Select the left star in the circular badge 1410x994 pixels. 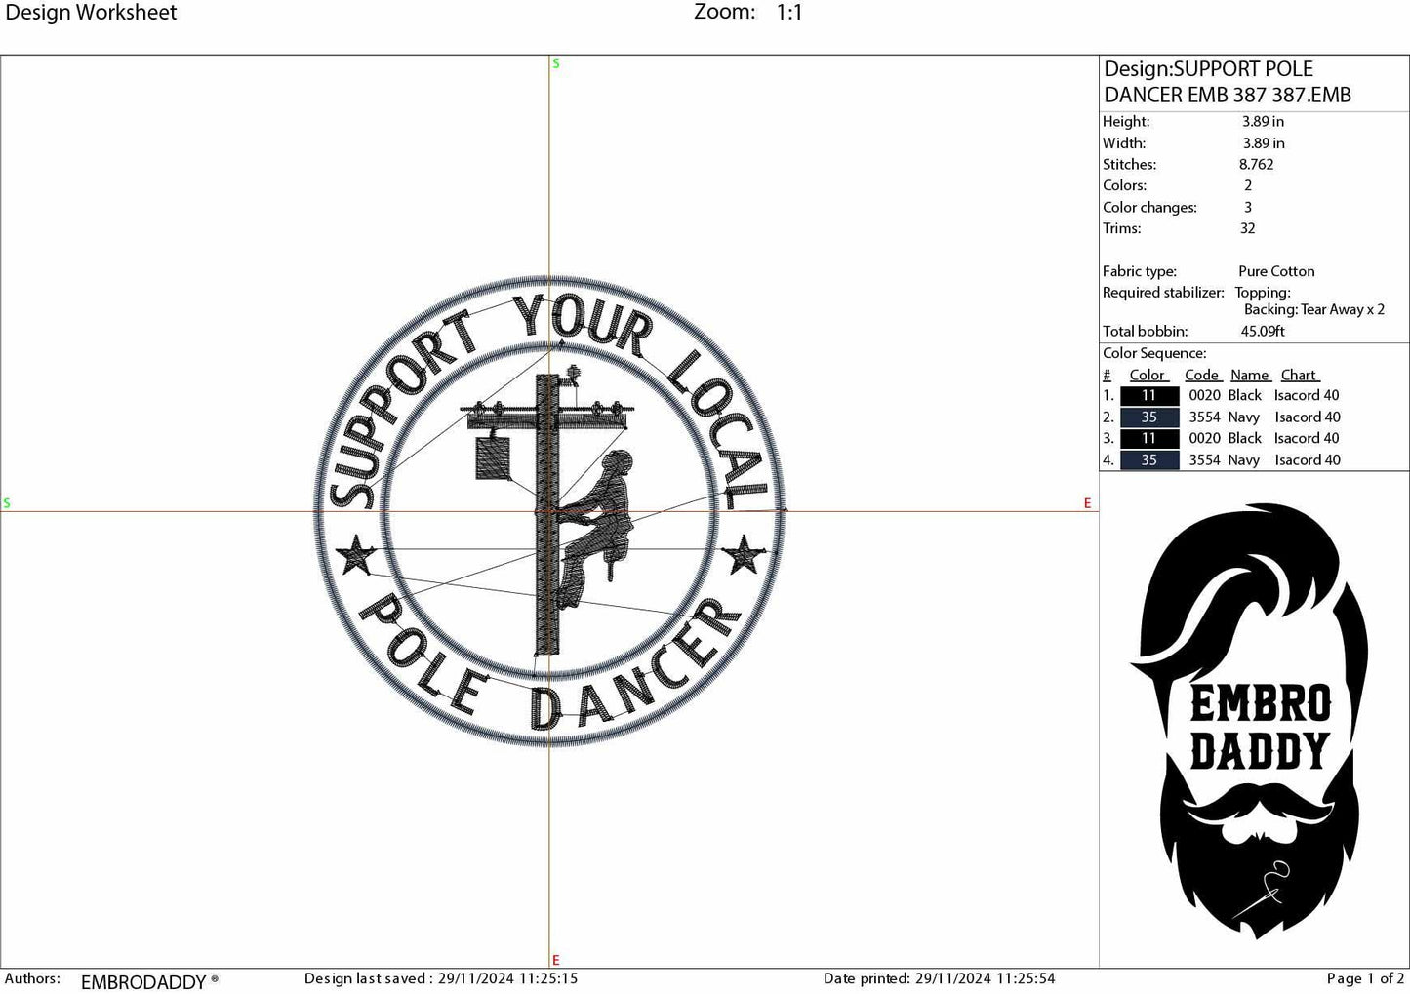point(355,556)
